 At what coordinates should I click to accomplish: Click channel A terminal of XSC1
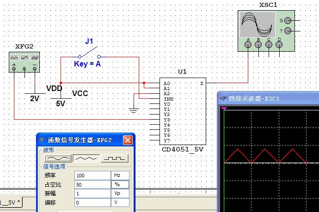point(248,44)
